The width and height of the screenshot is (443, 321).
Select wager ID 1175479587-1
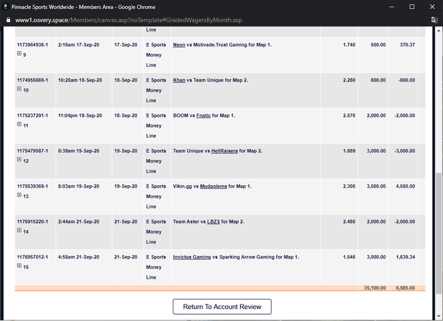point(32,151)
